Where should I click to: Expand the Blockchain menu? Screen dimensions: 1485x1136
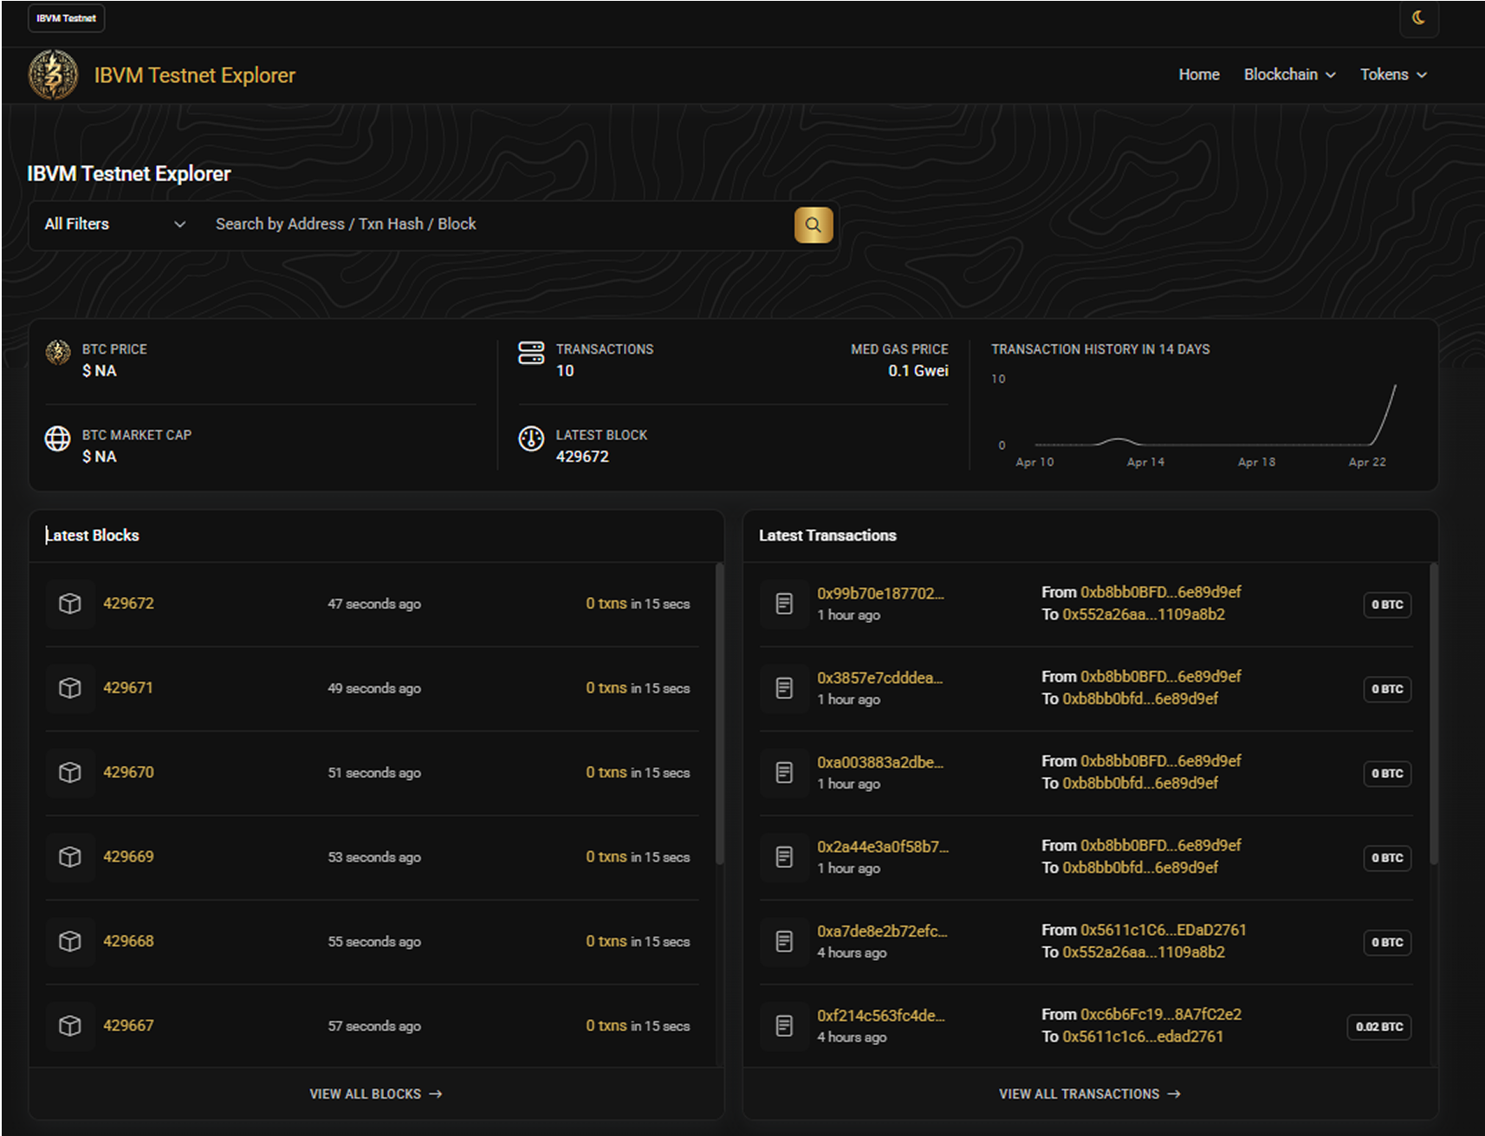[x=1289, y=75]
